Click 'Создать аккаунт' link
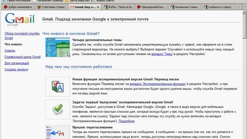The image size is (247, 139). point(16,69)
